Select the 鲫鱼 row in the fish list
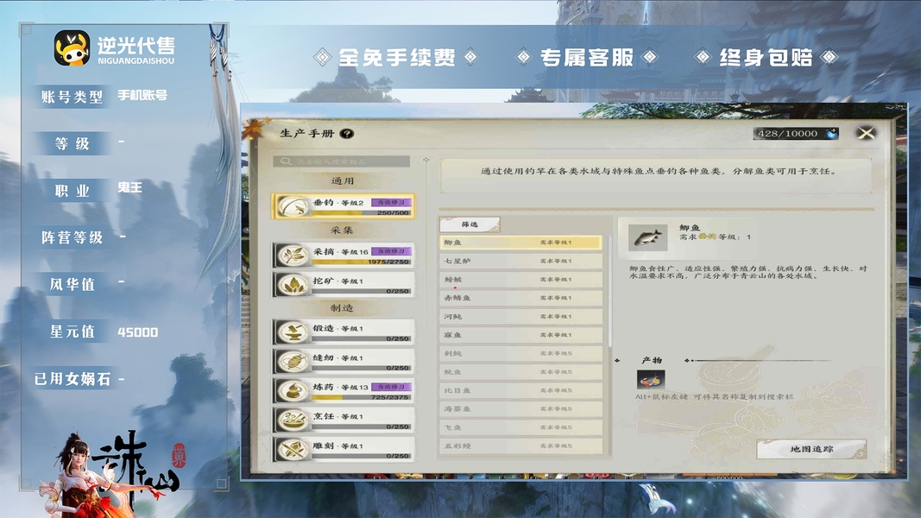The height and width of the screenshot is (518, 921). pos(521,242)
